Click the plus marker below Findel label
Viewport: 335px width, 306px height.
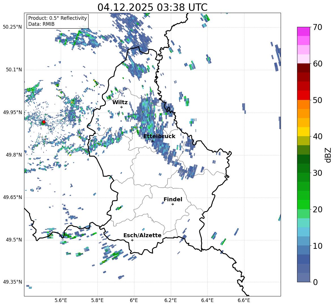[173, 204]
